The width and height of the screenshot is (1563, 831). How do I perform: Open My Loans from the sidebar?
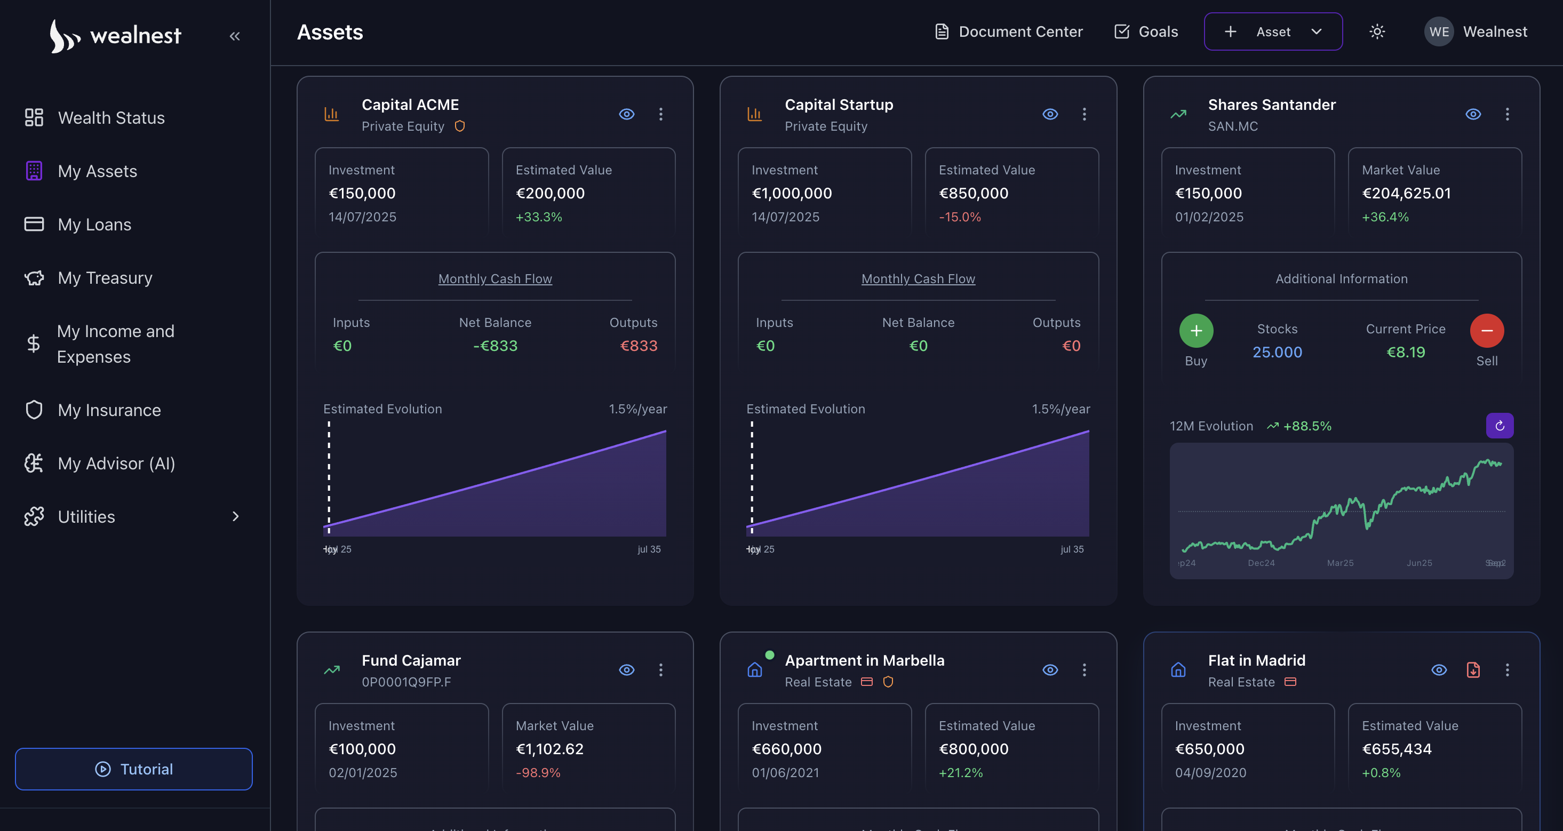point(94,224)
